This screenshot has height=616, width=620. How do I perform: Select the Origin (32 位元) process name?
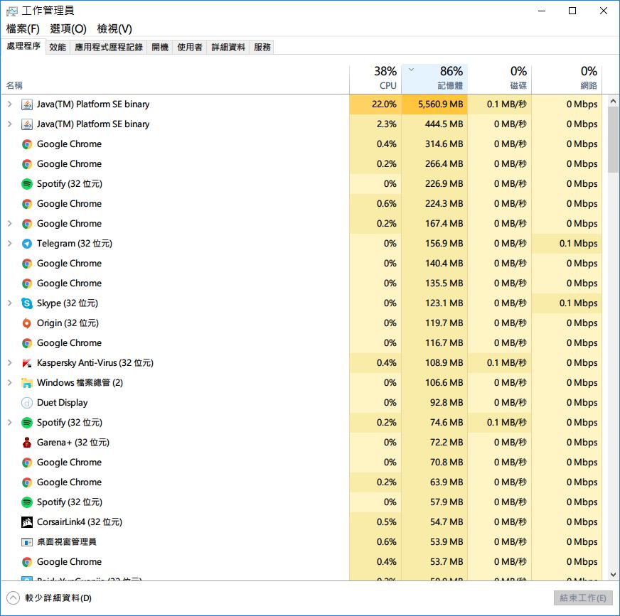tap(68, 323)
